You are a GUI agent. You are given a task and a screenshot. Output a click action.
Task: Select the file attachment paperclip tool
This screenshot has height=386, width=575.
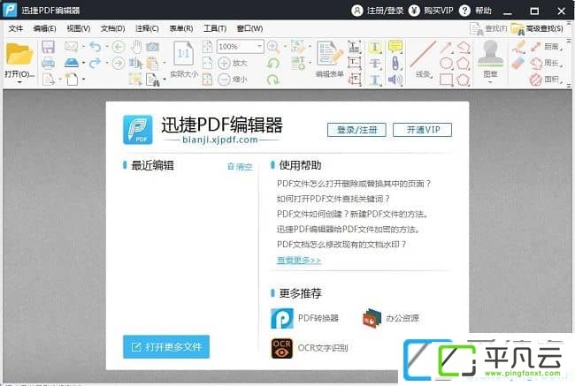point(395,63)
